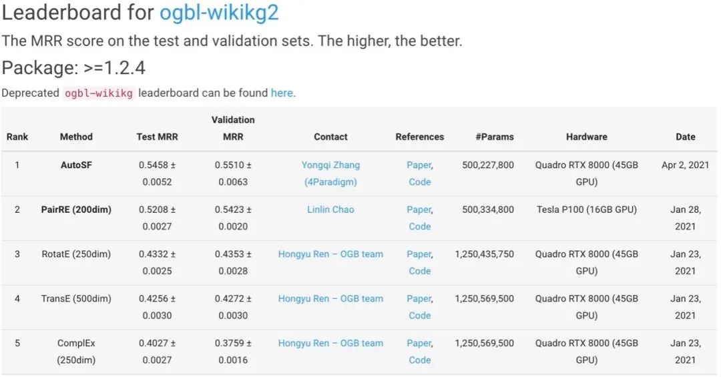Open the AutoSF Code link
Viewport: 721px width, 377px height.
pos(420,182)
